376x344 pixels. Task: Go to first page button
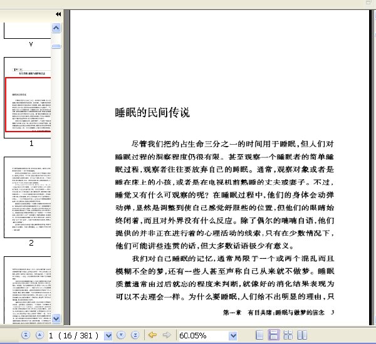pyautogui.click(x=26, y=335)
